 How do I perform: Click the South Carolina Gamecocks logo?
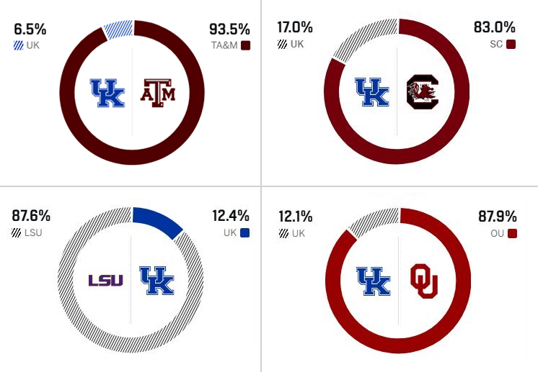(423, 91)
